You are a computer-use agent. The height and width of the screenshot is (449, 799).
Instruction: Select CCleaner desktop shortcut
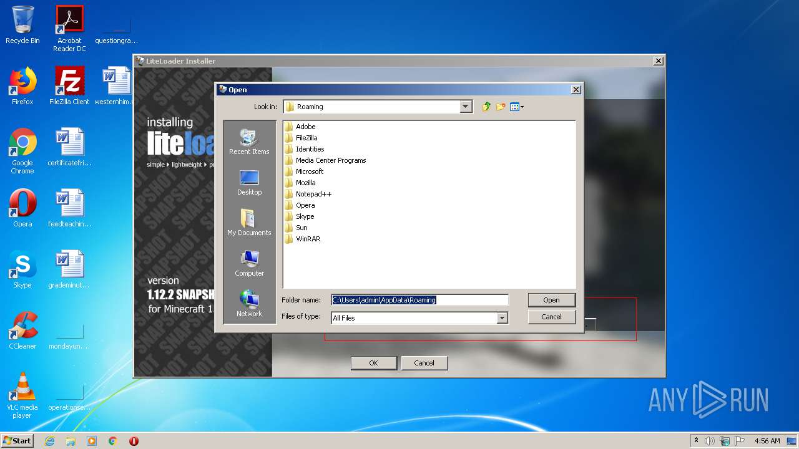[x=22, y=331]
